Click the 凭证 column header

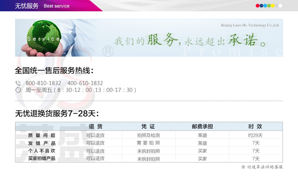pos(148,126)
